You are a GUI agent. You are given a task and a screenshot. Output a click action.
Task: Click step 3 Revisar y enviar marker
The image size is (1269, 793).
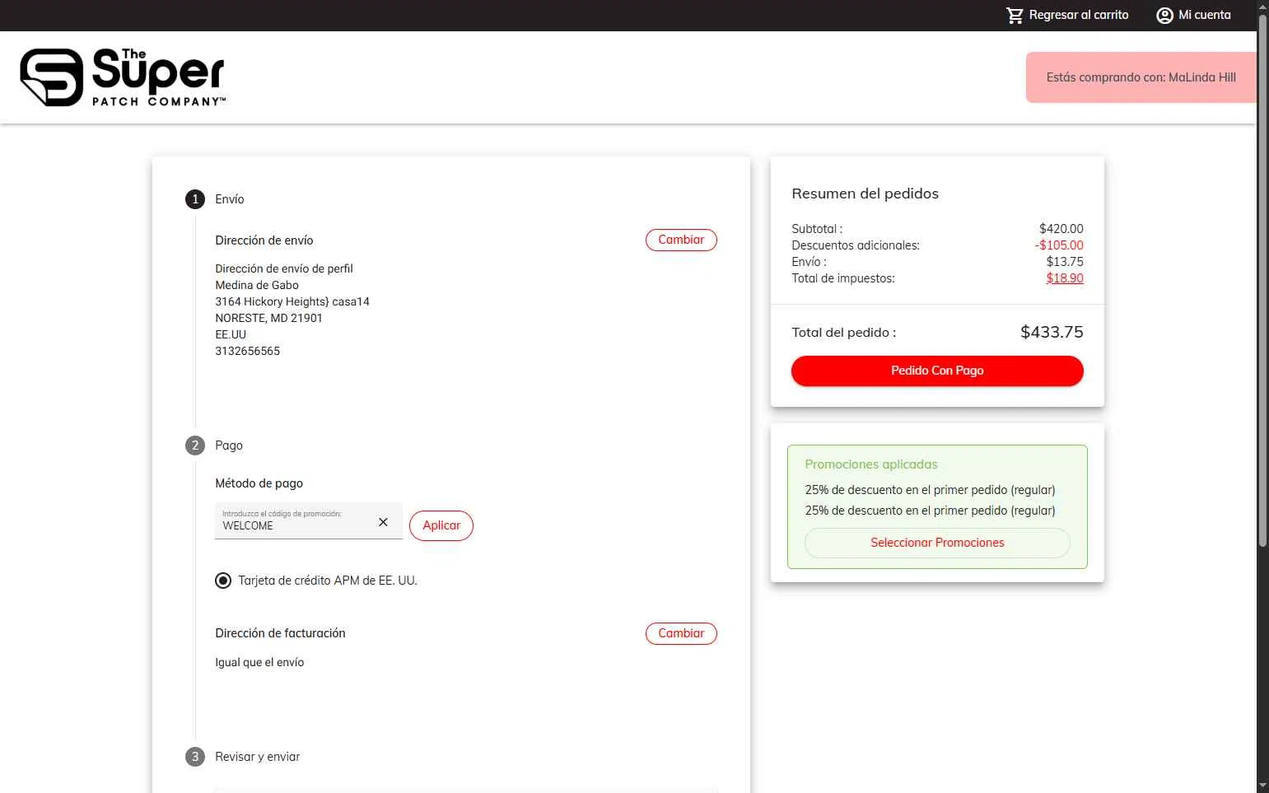pos(195,757)
